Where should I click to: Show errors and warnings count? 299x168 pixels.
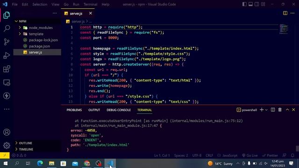tap(19, 155)
